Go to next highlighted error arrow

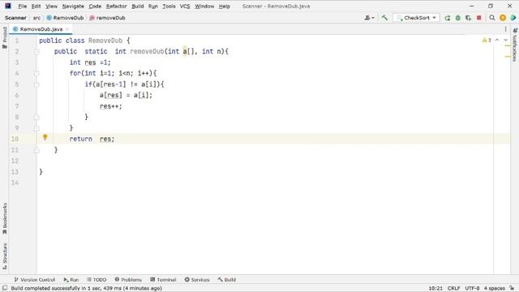tap(505, 40)
